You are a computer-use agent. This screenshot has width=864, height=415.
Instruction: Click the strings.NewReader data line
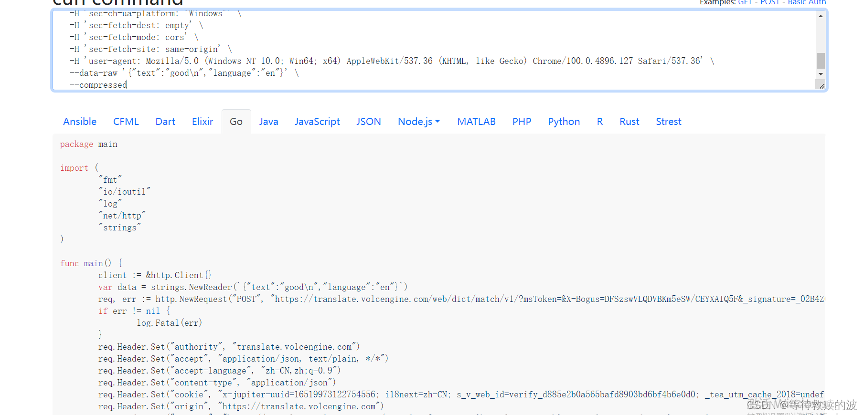click(x=253, y=287)
